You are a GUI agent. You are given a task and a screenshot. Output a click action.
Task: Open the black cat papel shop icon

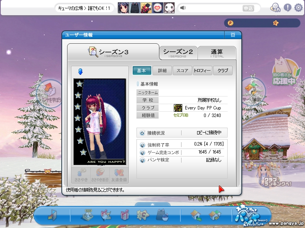[x=162, y=215]
